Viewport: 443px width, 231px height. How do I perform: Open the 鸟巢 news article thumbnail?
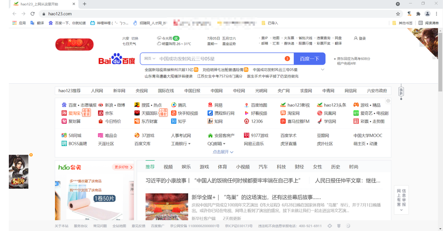coord(167,206)
